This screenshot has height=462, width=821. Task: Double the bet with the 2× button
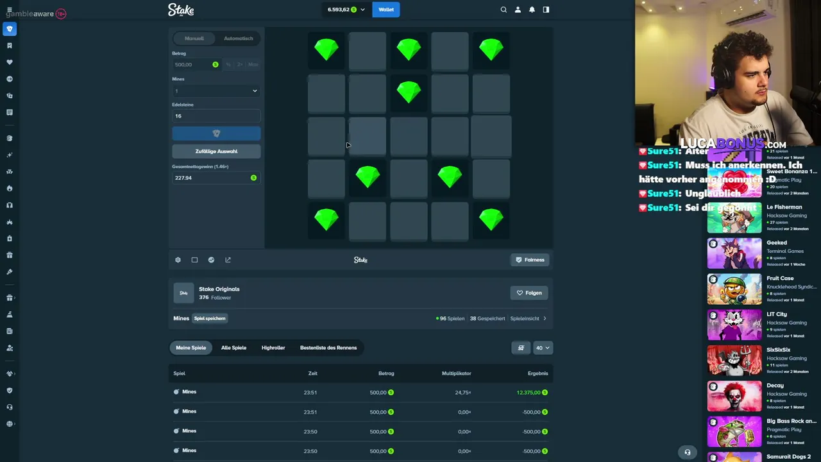coord(240,65)
